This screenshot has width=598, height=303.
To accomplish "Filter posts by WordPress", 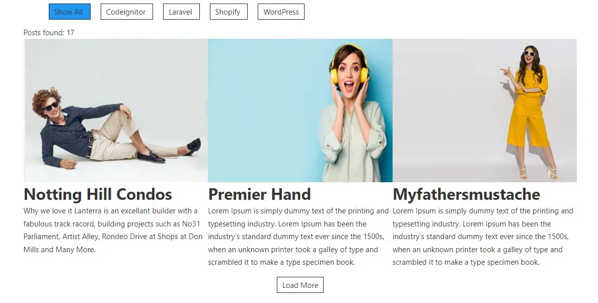I will [x=281, y=12].
